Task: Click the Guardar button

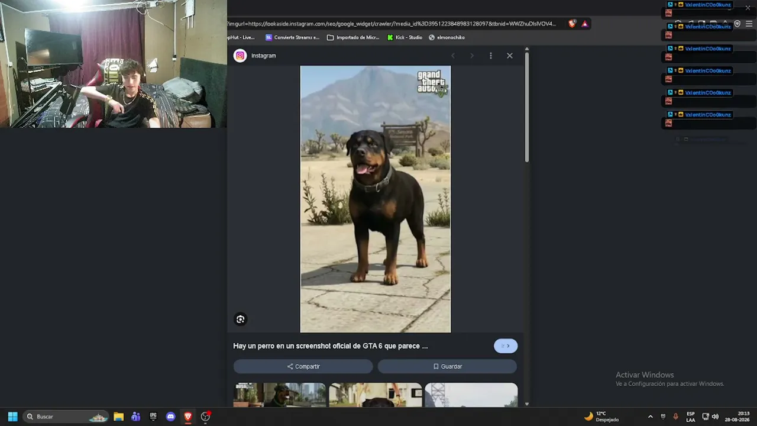Action: 447,366
